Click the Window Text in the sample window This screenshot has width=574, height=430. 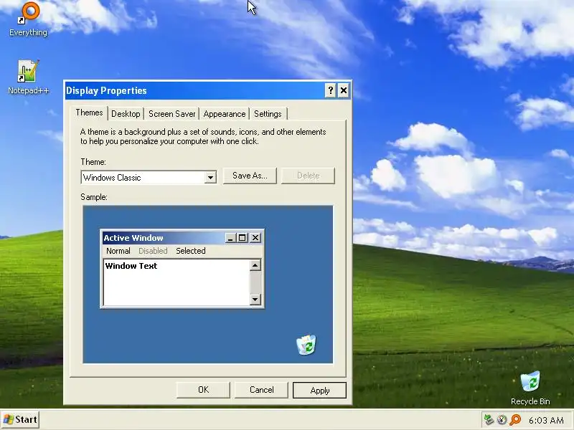131,266
